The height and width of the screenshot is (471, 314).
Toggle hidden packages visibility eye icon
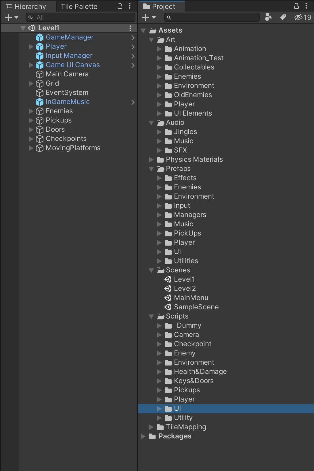[x=302, y=18]
